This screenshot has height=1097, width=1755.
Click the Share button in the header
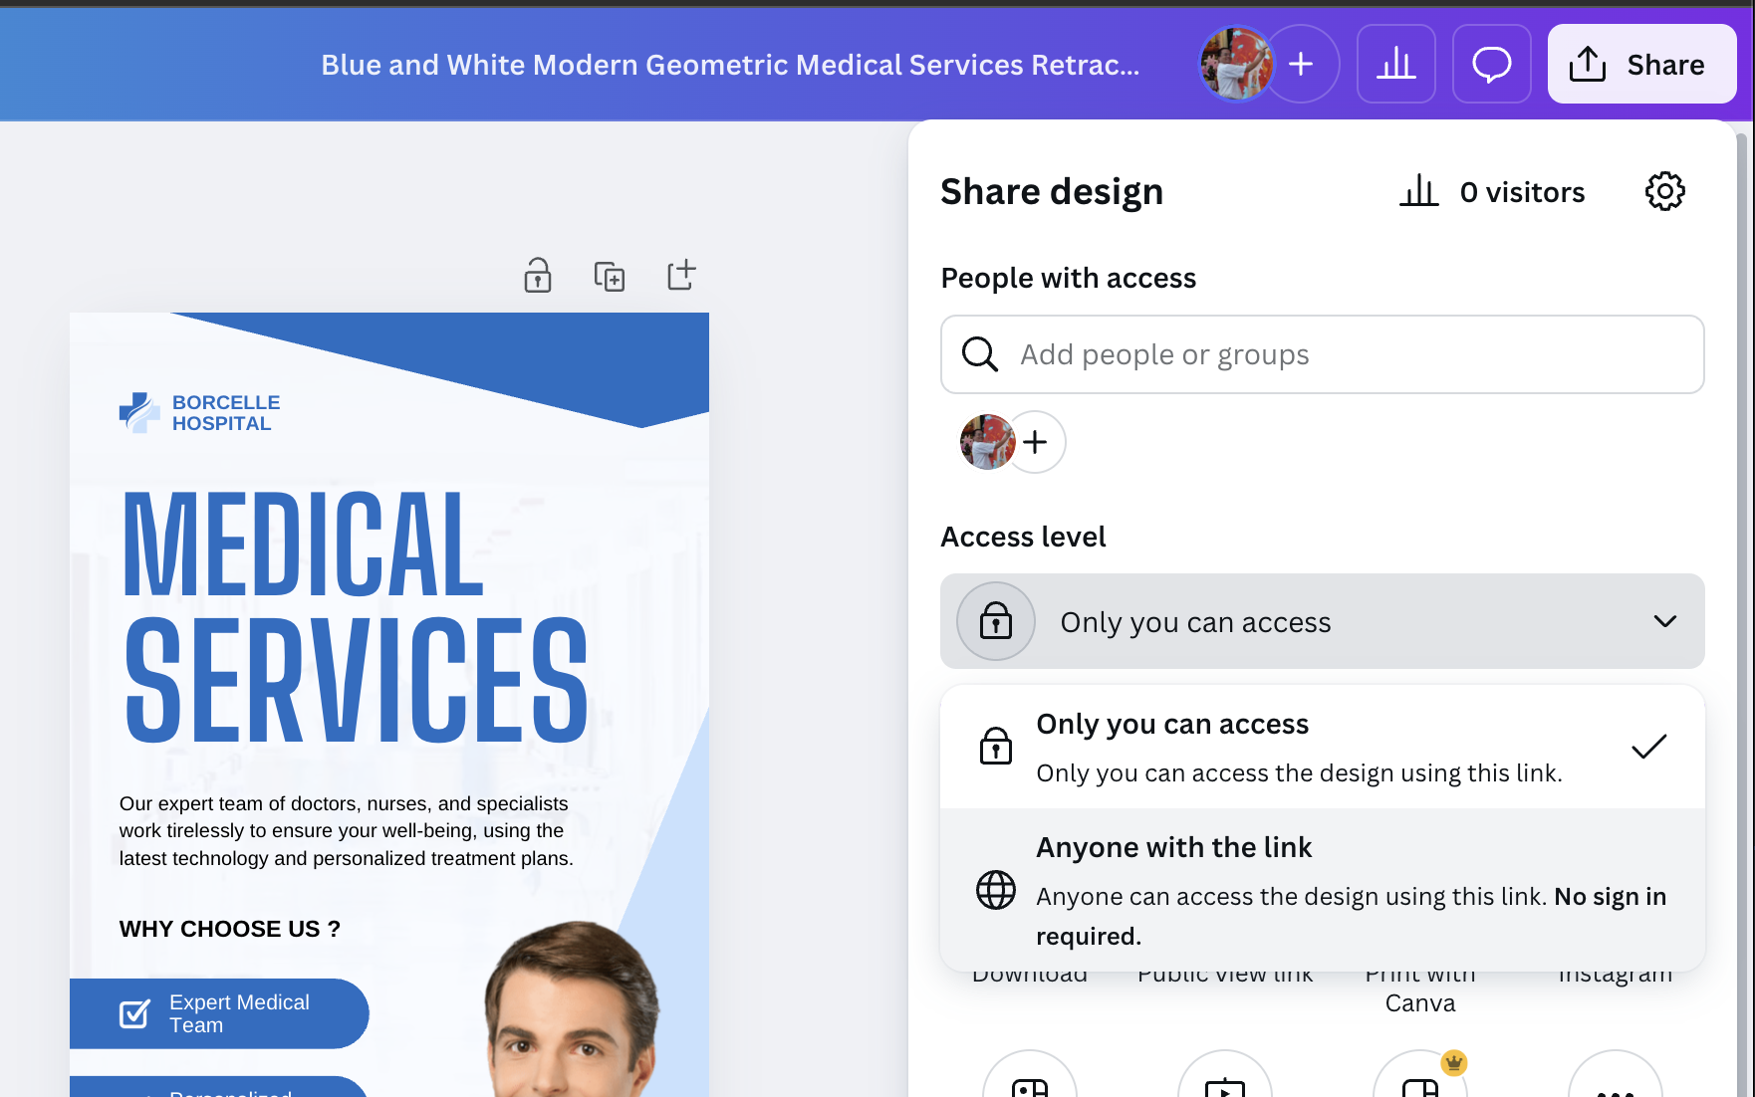point(1640,65)
